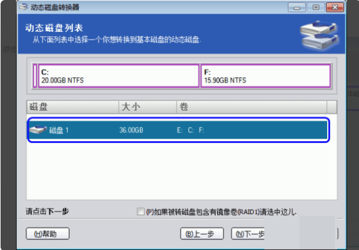The width and height of the screenshot is (359, 250).
Task: Click the 帮助 help button
Action: [48, 233]
